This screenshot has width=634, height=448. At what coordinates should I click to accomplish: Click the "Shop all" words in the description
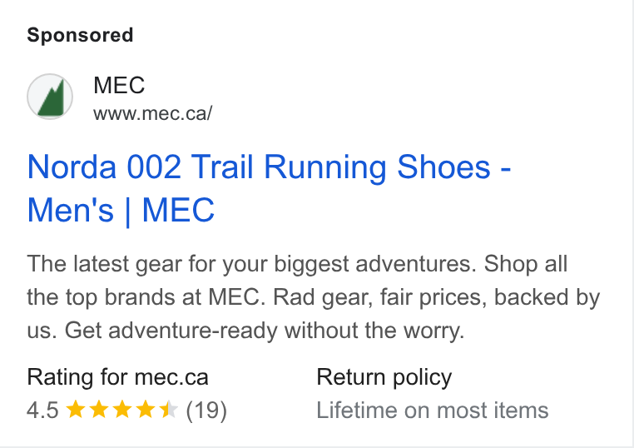(x=526, y=264)
